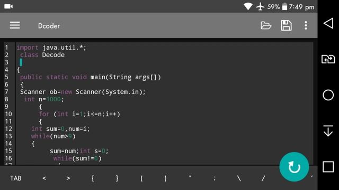Insert less-than symbol from shortcut bar
Viewport: 339px width, 190px height.
click(44, 178)
